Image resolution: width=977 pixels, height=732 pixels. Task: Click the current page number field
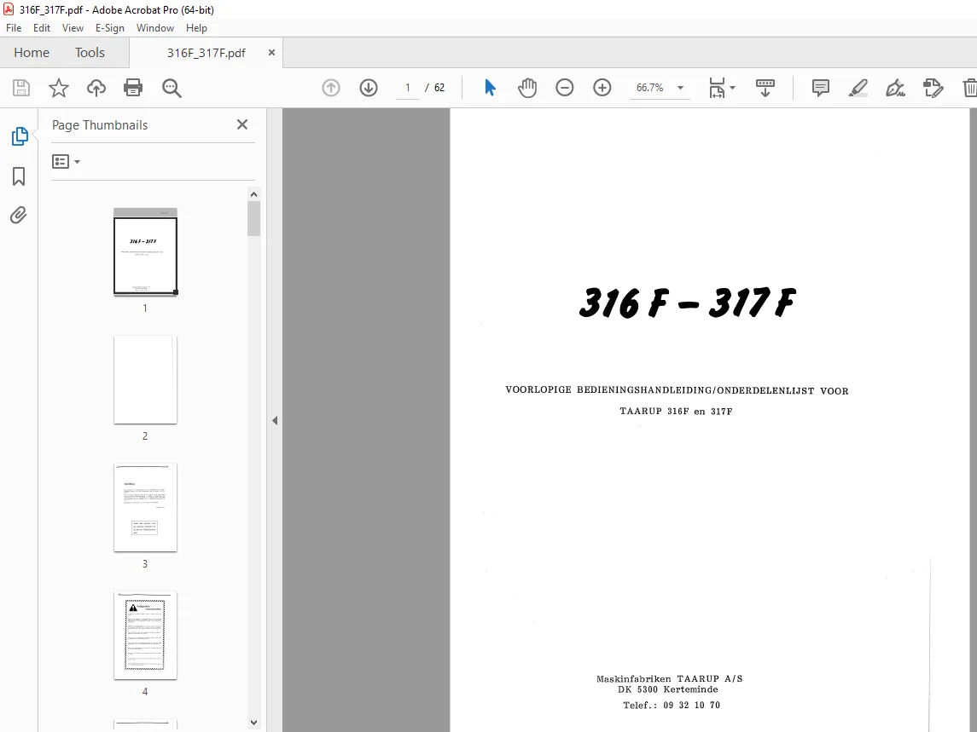(408, 88)
